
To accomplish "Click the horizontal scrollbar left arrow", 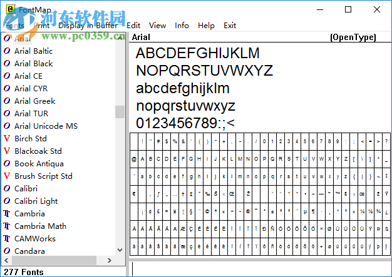I will tap(6, 260).
